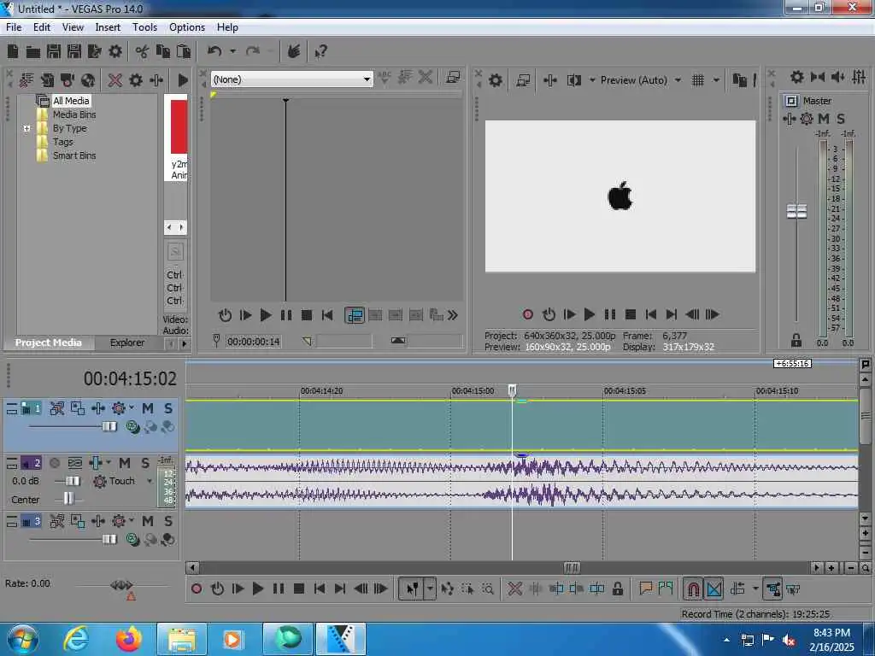Image resolution: width=875 pixels, height=656 pixels.
Task: Copy selection using toolbar copy icon
Action: (163, 52)
